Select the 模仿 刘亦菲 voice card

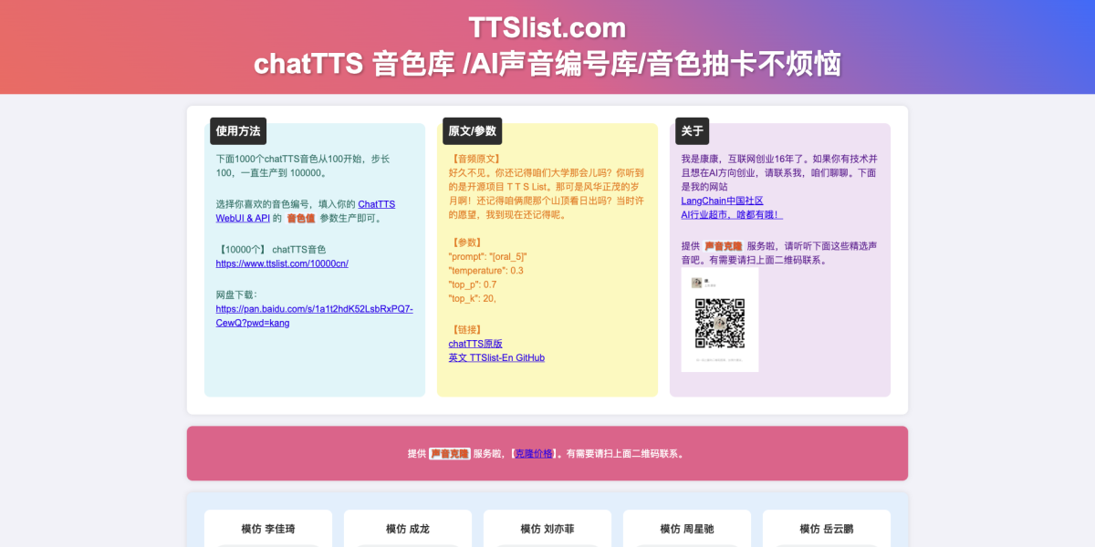pyautogui.click(x=547, y=528)
